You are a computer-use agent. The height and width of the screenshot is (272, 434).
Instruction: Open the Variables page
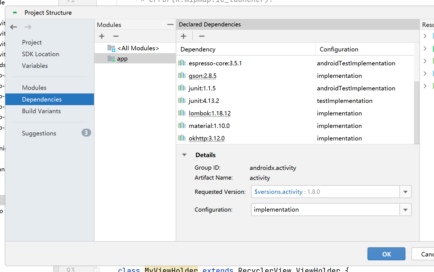(35, 66)
